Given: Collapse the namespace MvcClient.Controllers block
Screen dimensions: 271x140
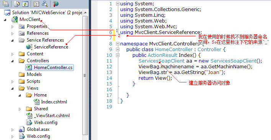Looking at the screenshot, I should tap(118, 44).
